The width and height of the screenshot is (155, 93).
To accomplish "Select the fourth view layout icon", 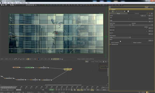I will (33, 5).
